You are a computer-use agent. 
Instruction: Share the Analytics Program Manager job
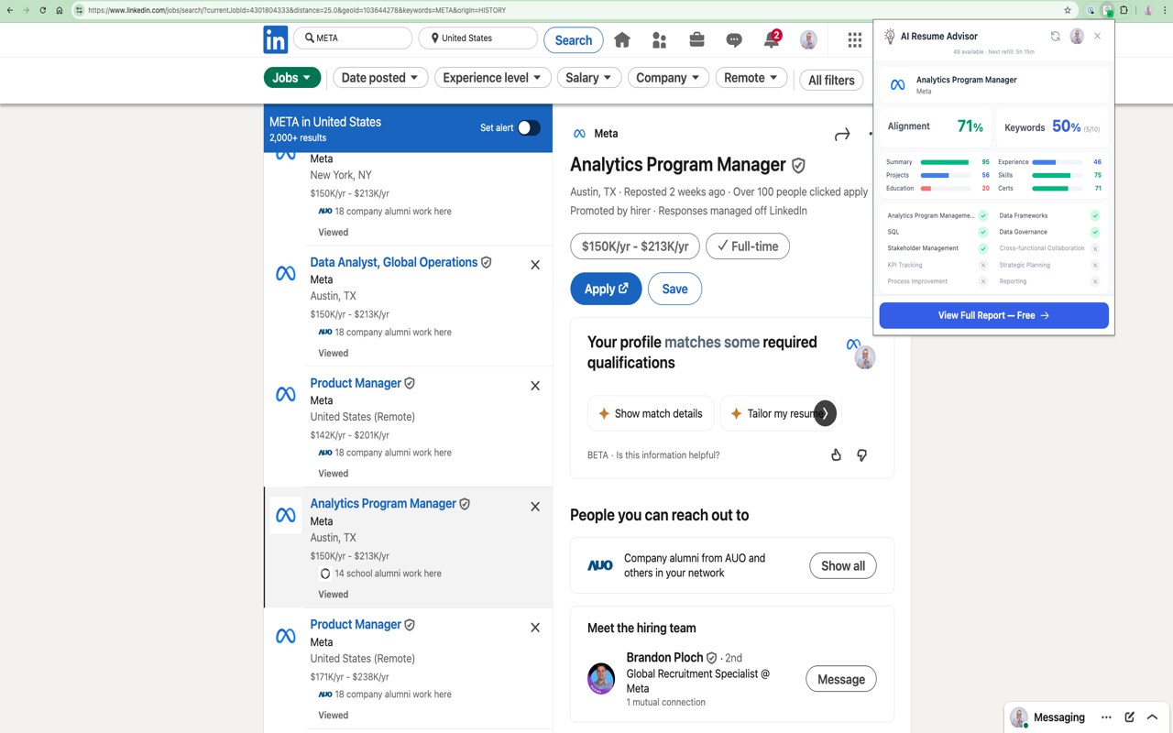coord(842,135)
